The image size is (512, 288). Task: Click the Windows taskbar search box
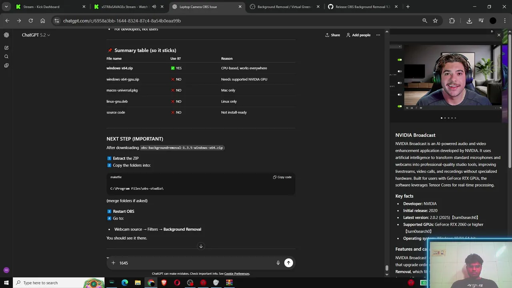pyautogui.click(x=58, y=283)
